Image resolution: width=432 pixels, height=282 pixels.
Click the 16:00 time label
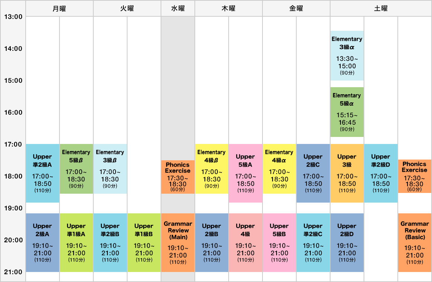tap(13, 112)
